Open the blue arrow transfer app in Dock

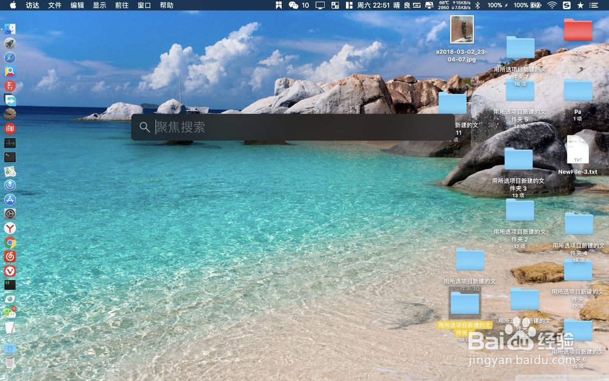pos(10,100)
